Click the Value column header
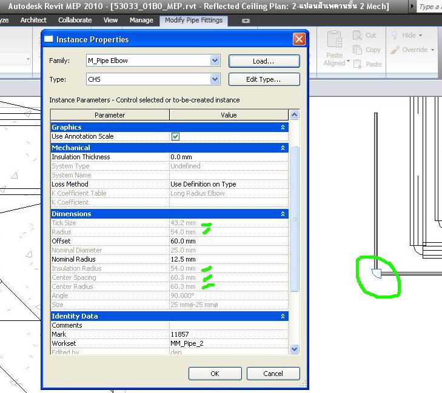442x393 pixels. pos(229,115)
